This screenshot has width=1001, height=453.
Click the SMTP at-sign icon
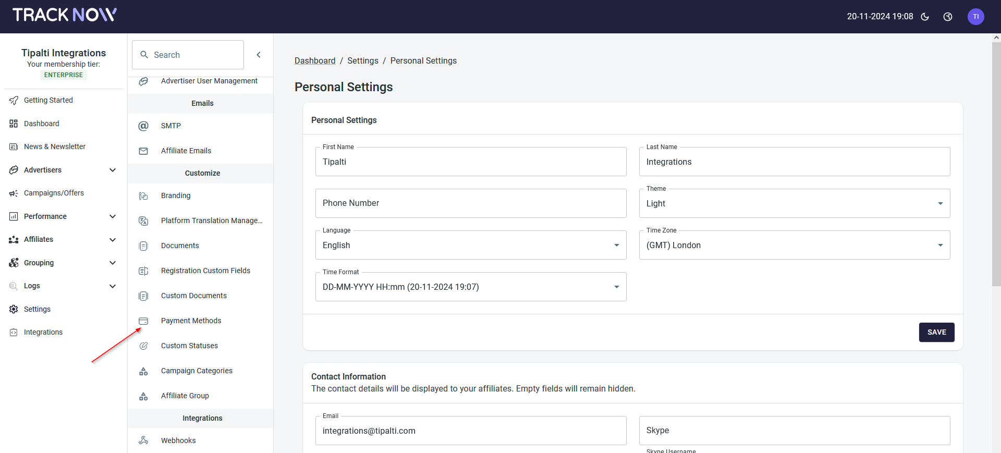click(x=143, y=126)
